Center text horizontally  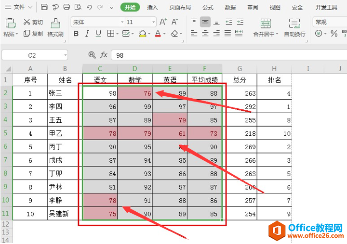pyautogui.click(x=205, y=33)
